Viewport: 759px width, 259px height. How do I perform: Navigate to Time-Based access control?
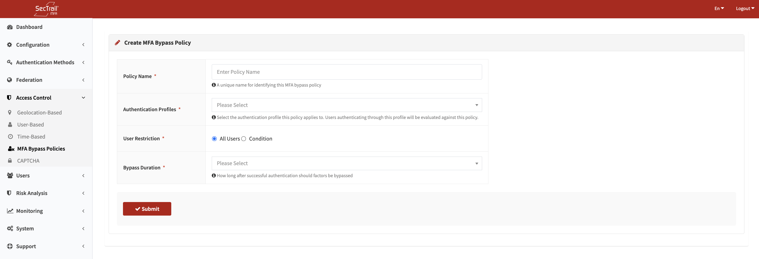click(x=30, y=137)
